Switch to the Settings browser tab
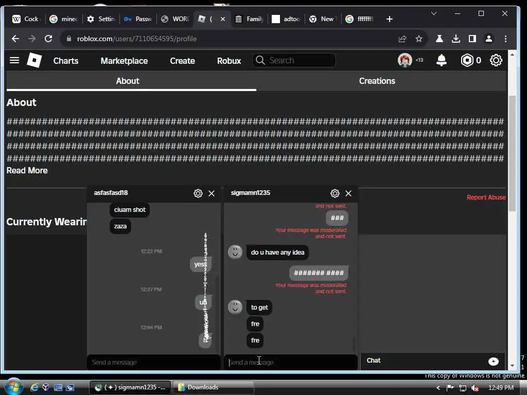Image resolution: width=527 pixels, height=395 pixels. (x=101, y=19)
